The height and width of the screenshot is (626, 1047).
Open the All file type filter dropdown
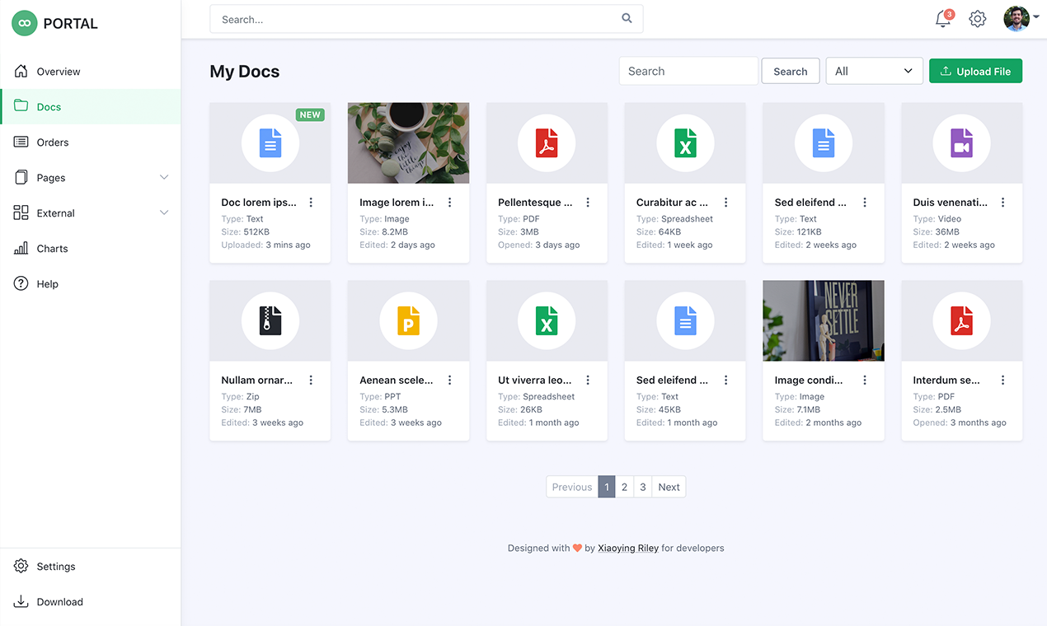pos(874,71)
